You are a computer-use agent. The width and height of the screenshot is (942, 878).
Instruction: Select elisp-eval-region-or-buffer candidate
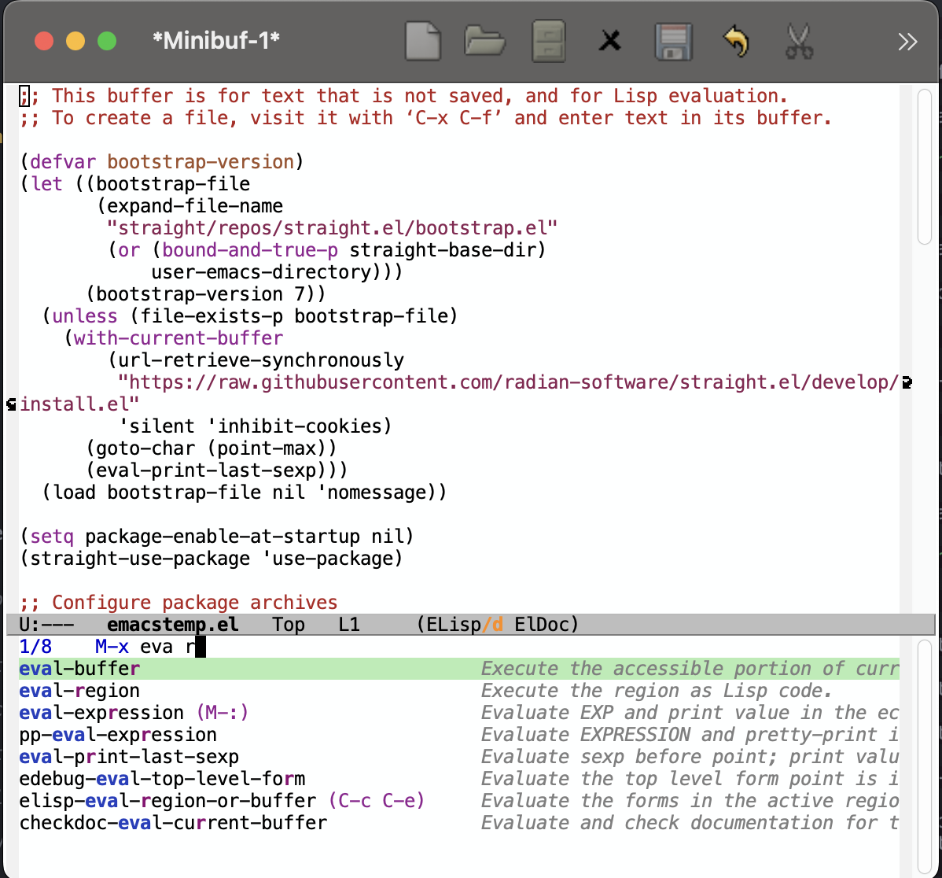point(459,801)
